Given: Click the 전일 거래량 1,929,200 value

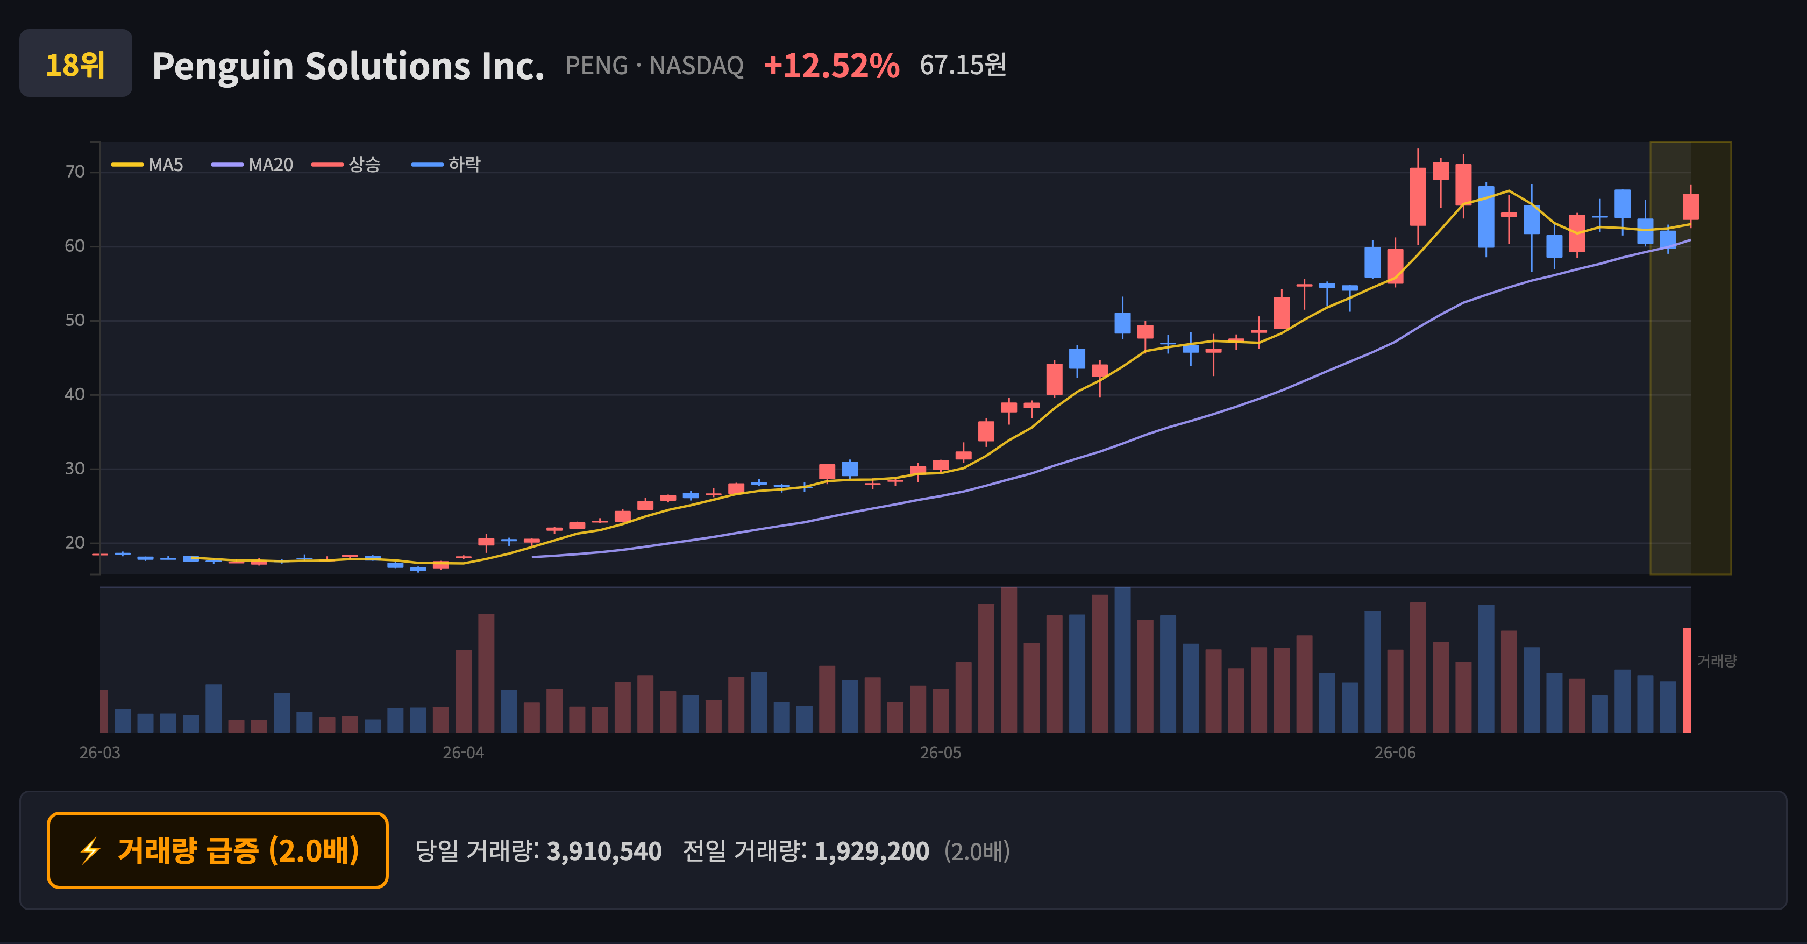Looking at the screenshot, I should [x=871, y=851].
